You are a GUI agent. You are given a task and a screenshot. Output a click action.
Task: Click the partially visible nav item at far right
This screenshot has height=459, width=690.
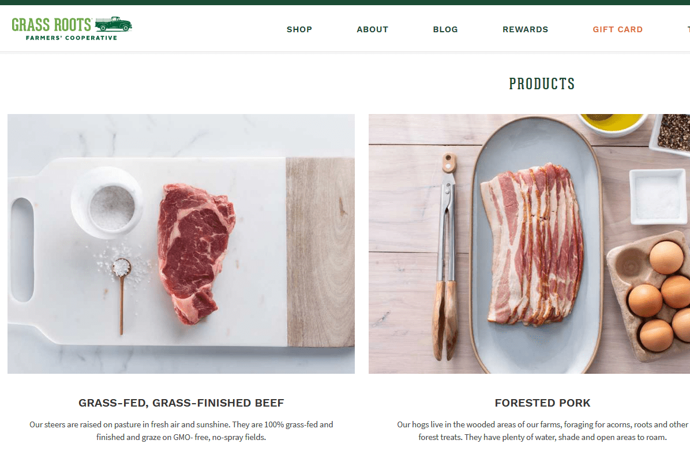(688, 29)
